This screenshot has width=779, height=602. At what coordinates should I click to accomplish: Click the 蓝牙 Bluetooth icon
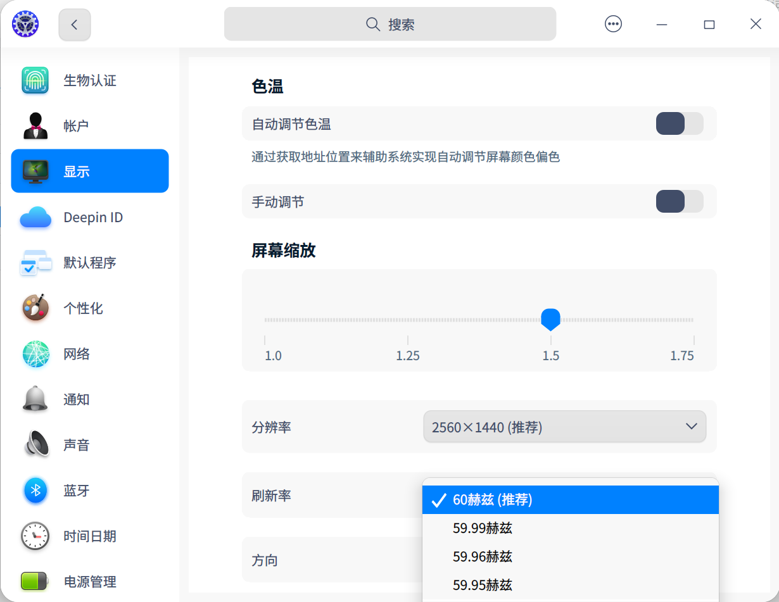click(35, 491)
